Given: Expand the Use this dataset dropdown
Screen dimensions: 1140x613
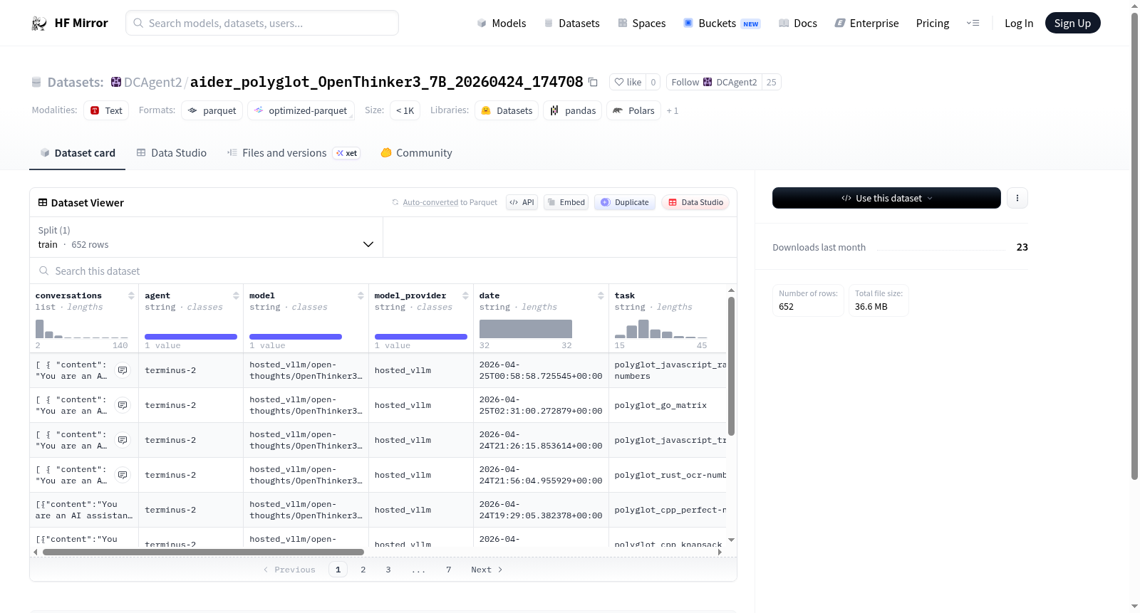Looking at the screenshot, I should click(x=886, y=198).
